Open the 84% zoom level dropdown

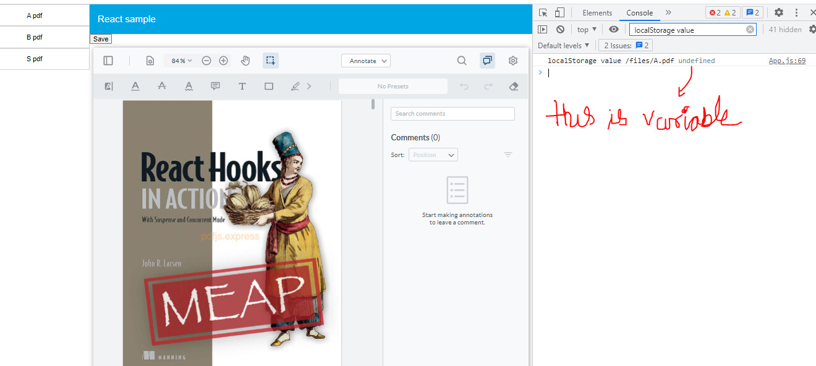click(x=182, y=61)
